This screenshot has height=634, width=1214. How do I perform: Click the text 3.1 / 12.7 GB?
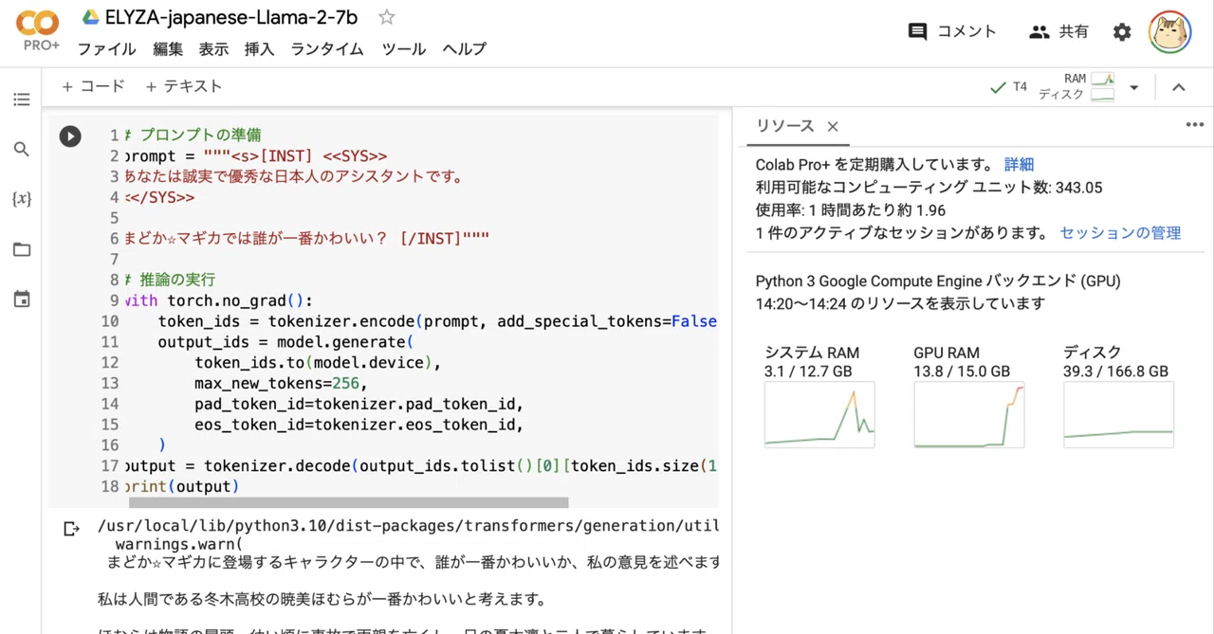(808, 371)
